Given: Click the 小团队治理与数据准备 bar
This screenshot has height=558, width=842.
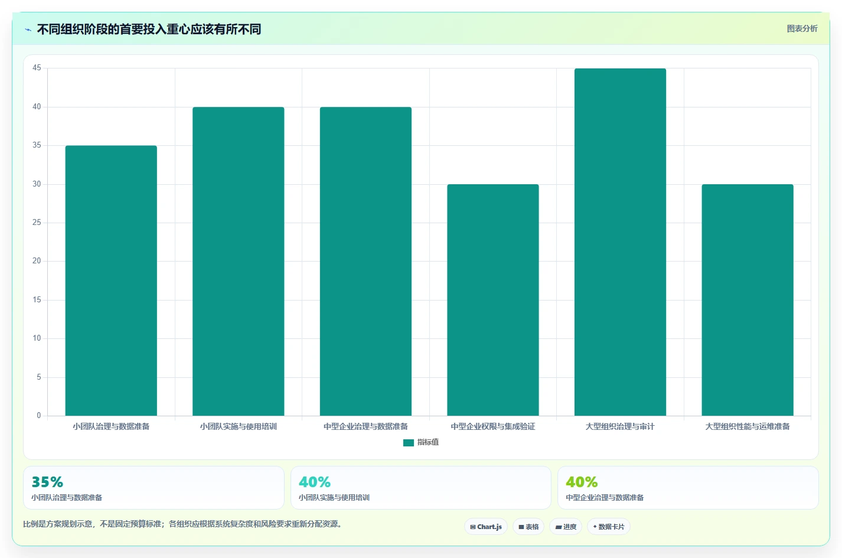Looking at the screenshot, I should coord(111,280).
